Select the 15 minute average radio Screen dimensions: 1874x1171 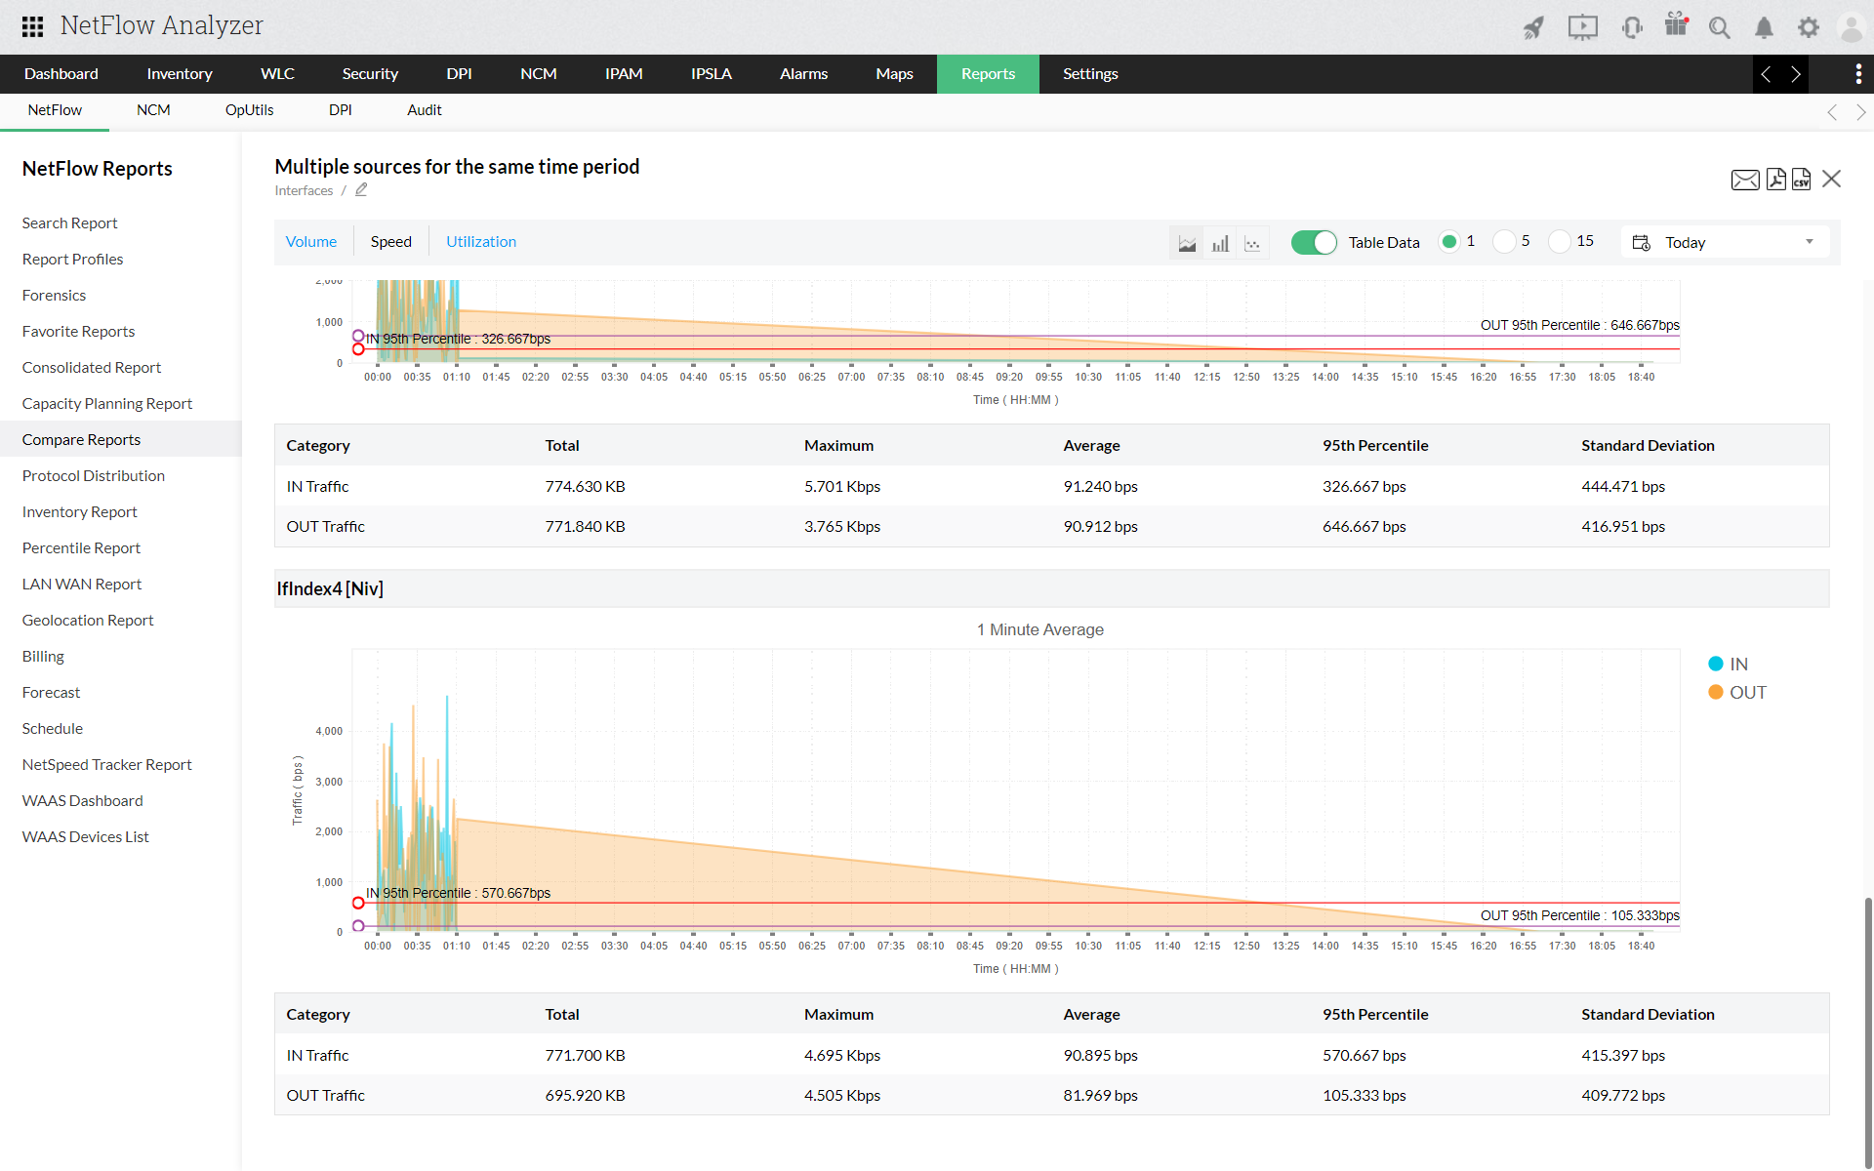click(1559, 242)
